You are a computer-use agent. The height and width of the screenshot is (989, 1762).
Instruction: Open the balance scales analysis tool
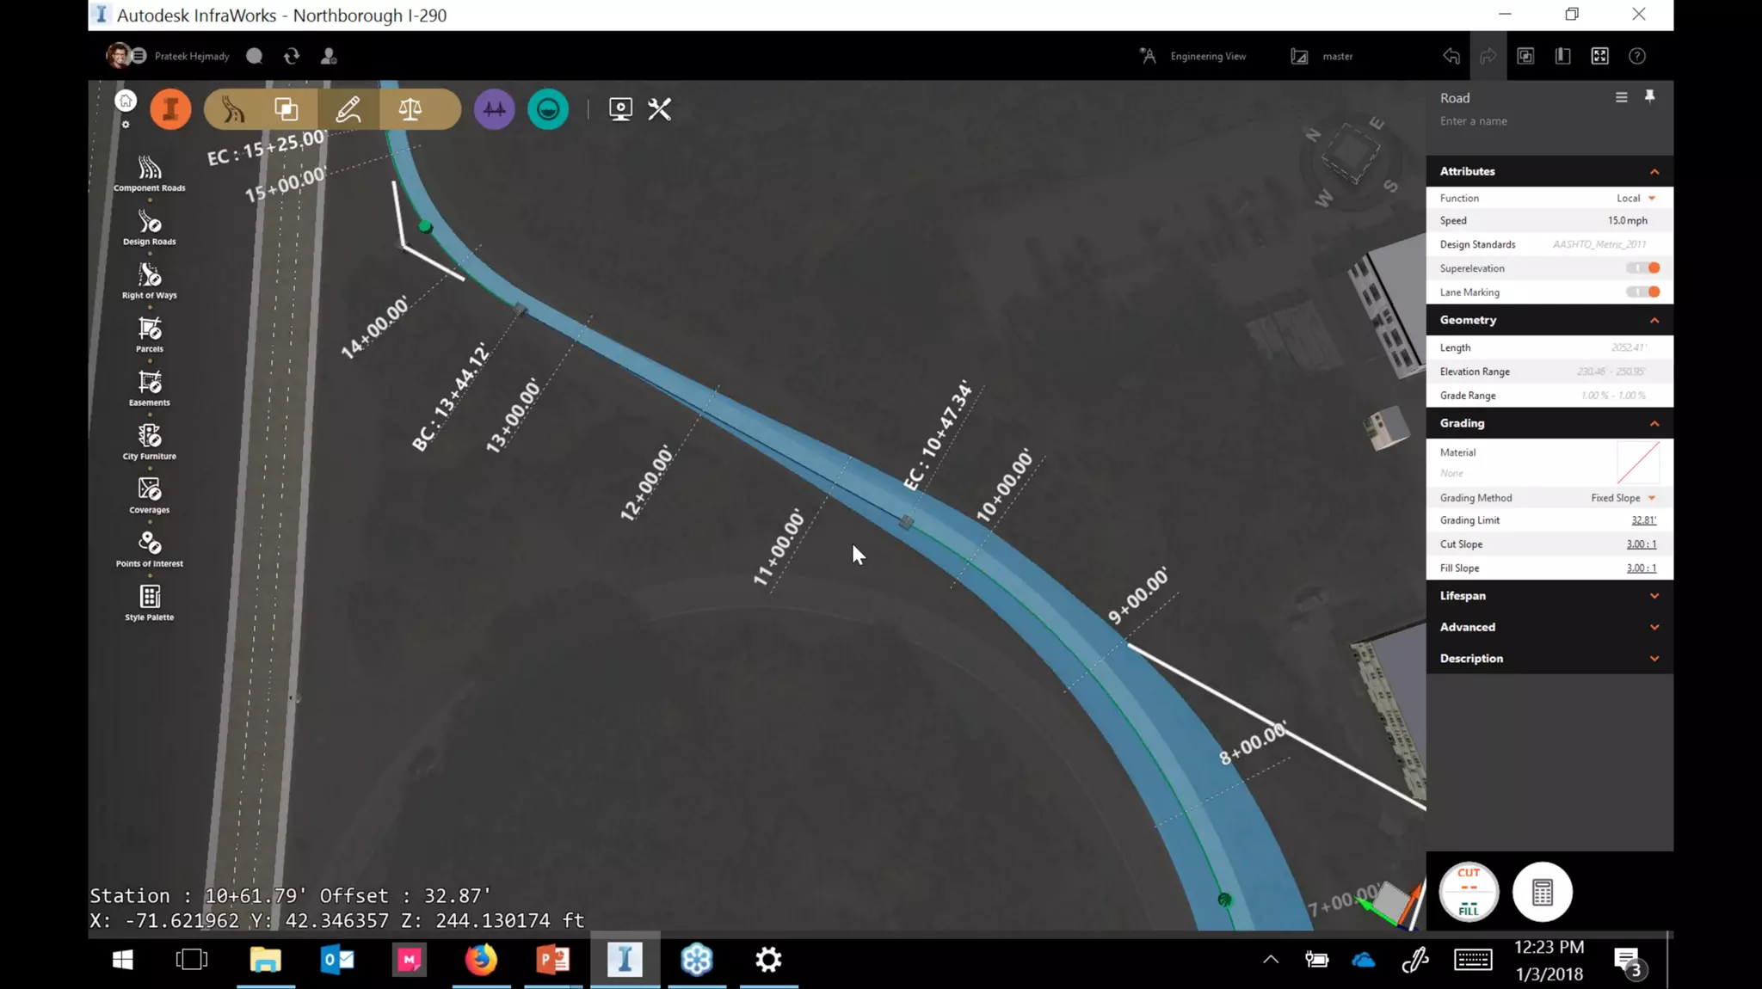pos(410,109)
